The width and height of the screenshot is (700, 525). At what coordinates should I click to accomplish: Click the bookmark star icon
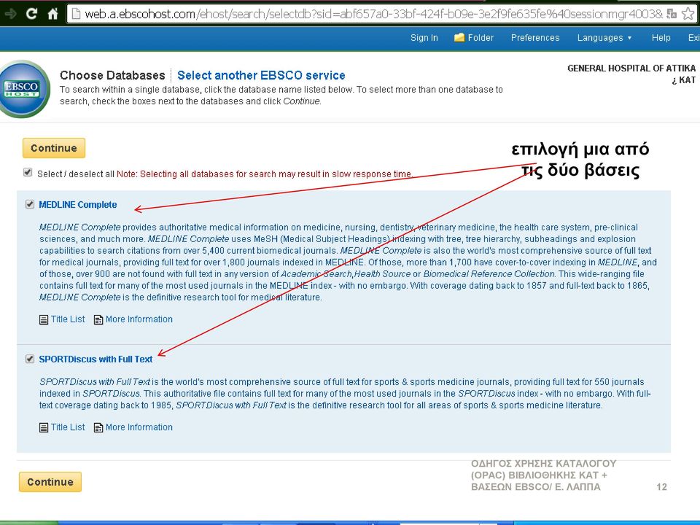[688, 14]
